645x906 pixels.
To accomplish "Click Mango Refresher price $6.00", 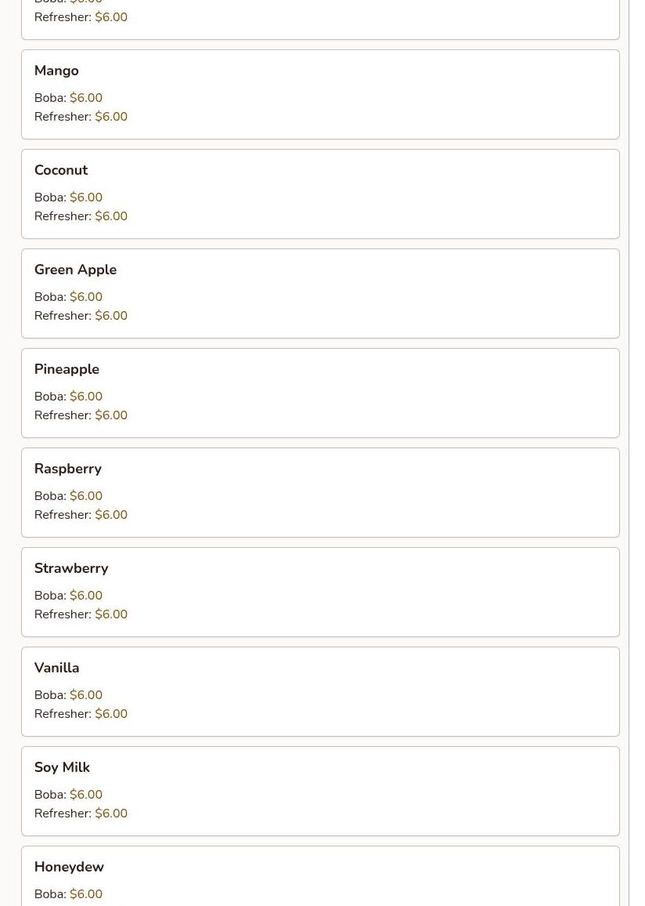I will [x=111, y=116].
